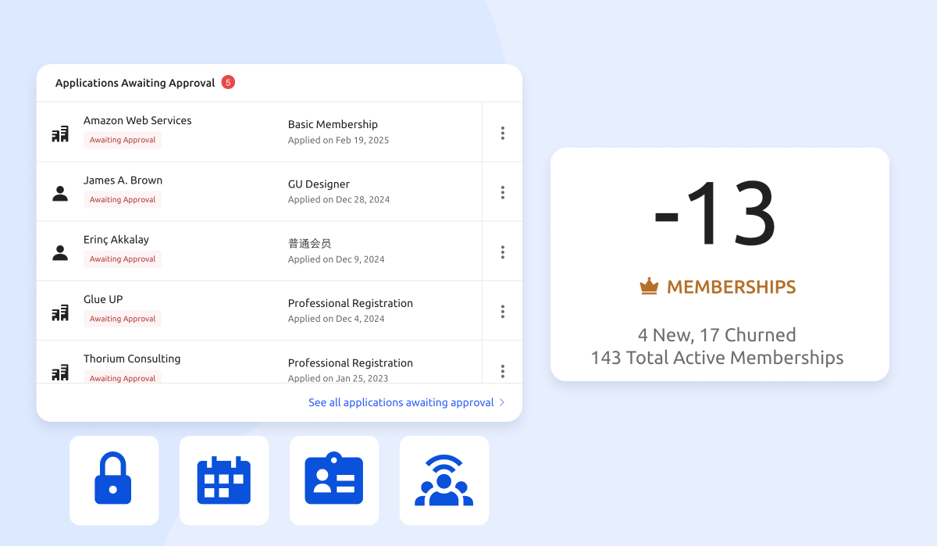Click the crown icon beside Memberships

coord(649,287)
